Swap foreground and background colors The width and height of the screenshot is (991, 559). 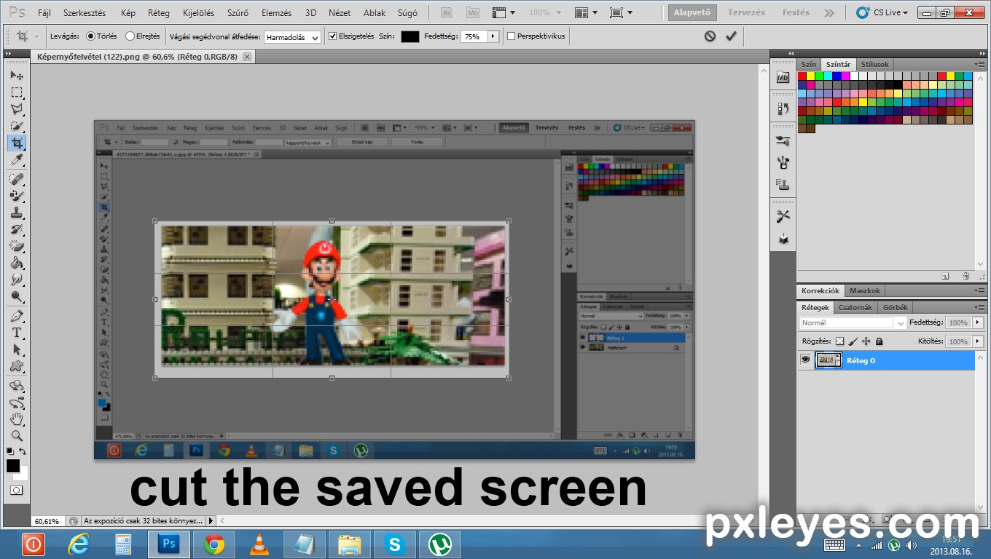(x=23, y=452)
